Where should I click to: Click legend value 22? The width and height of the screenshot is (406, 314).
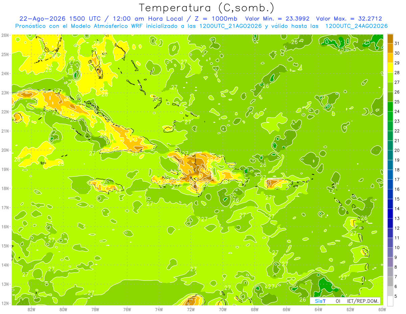pos(397,131)
